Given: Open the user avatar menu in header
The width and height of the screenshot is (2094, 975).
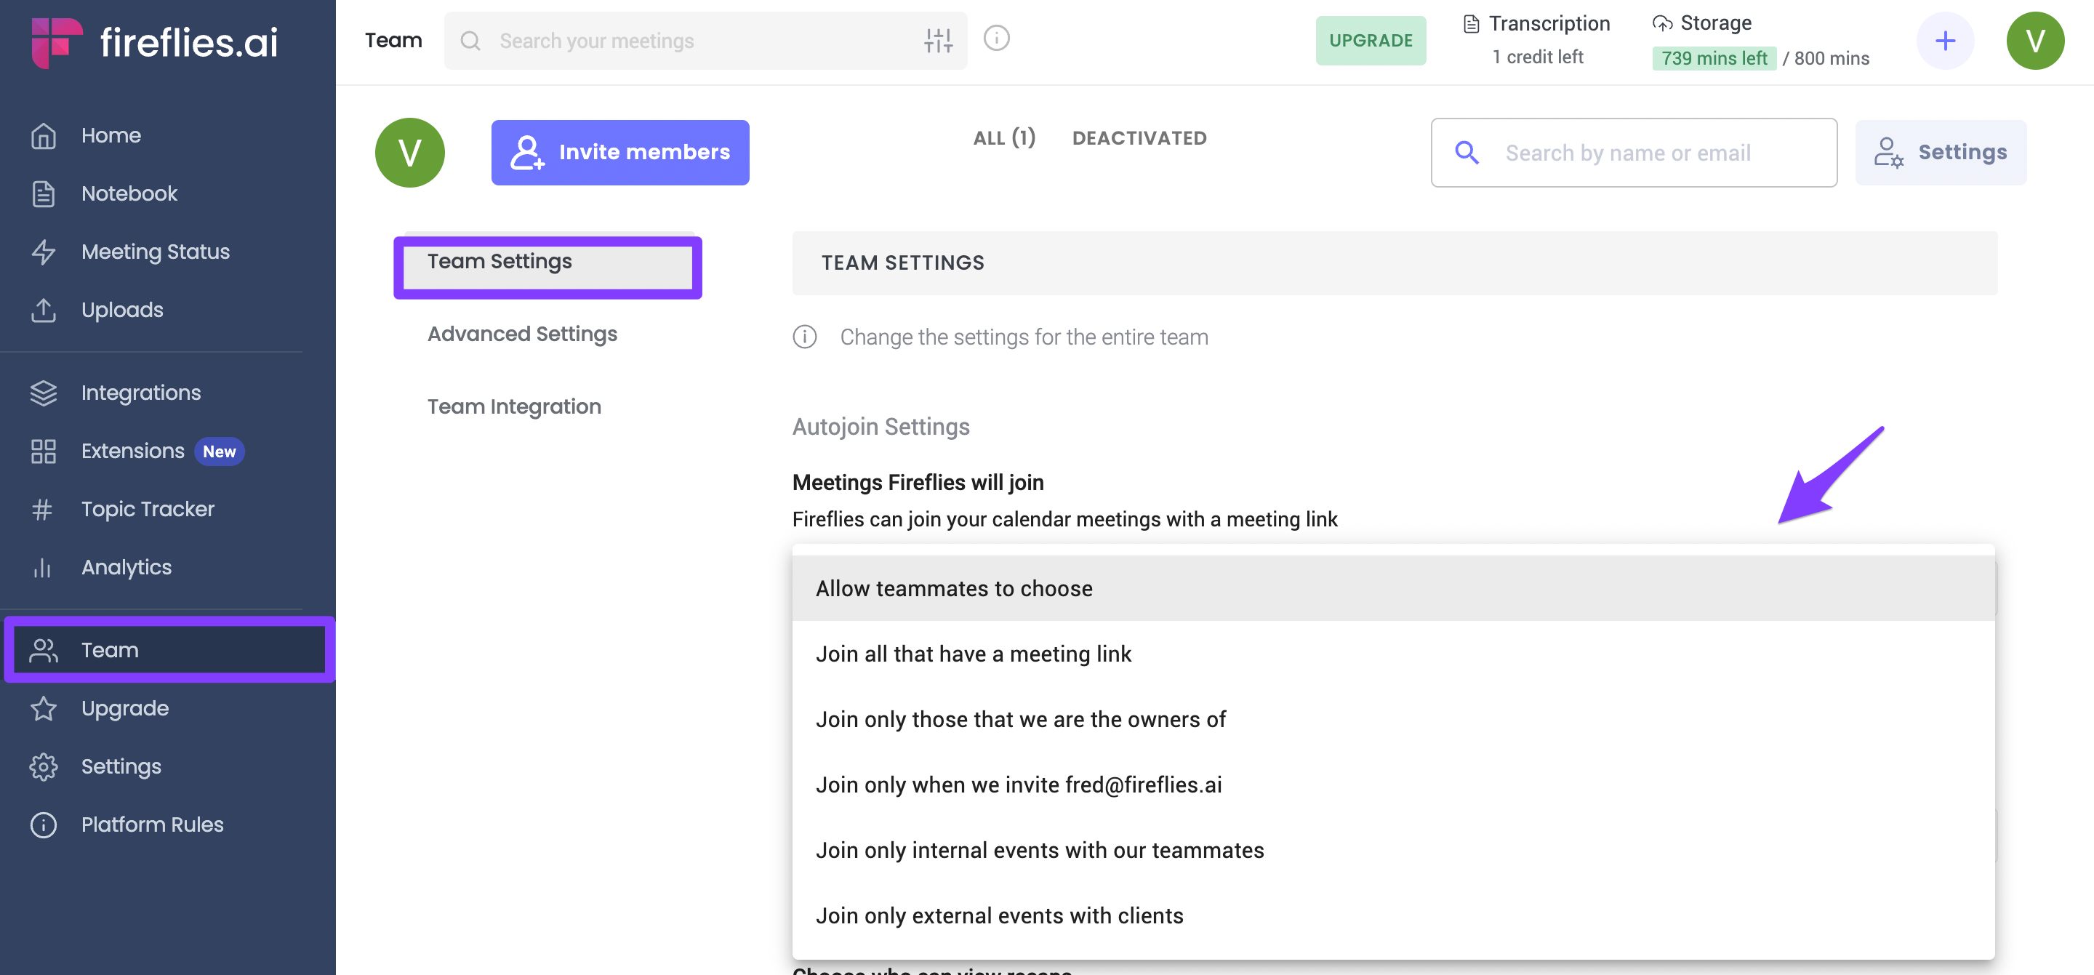Looking at the screenshot, I should tap(2034, 41).
